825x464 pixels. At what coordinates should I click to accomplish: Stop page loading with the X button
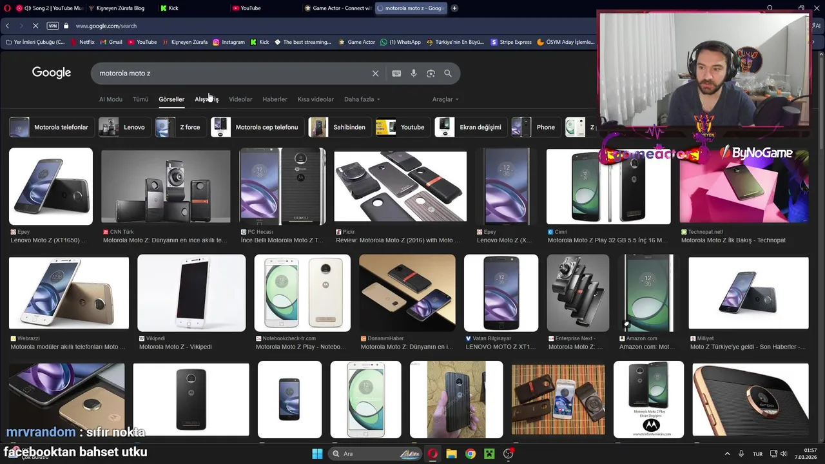coord(35,26)
